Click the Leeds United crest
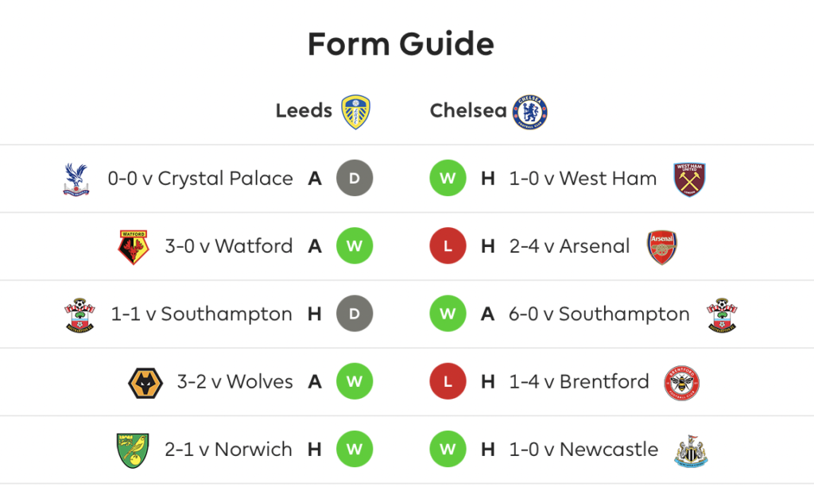Screen dimensions: 814x487 pos(355,112)
